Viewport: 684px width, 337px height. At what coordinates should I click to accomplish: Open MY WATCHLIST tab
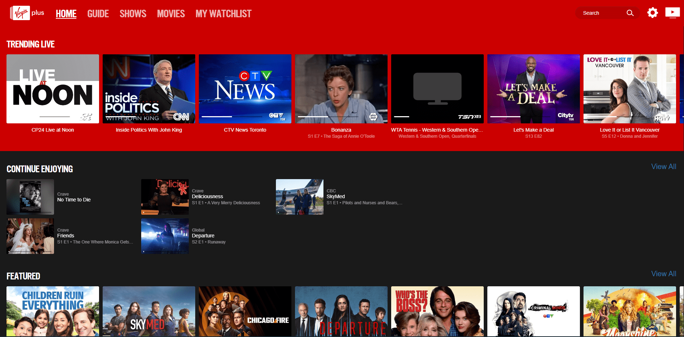[x=223, y=14]
